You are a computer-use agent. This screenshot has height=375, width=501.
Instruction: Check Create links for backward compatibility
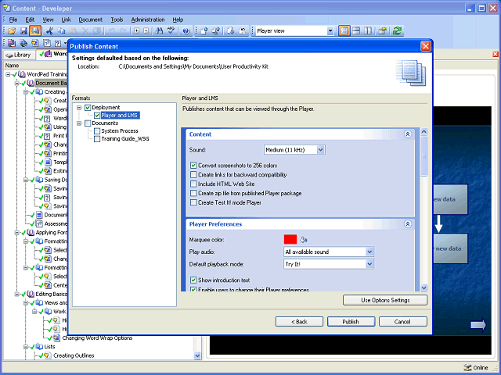(x=193, y=175)
